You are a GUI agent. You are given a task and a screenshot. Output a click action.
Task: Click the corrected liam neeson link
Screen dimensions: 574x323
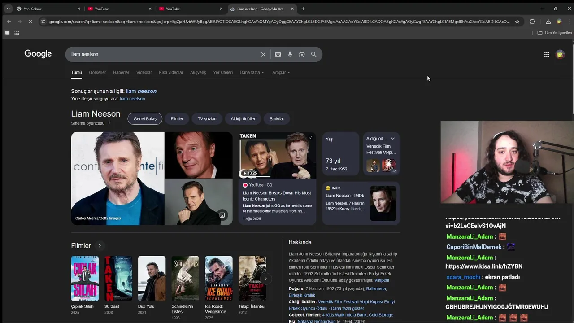pyautogui.click(x=141, y=91)
